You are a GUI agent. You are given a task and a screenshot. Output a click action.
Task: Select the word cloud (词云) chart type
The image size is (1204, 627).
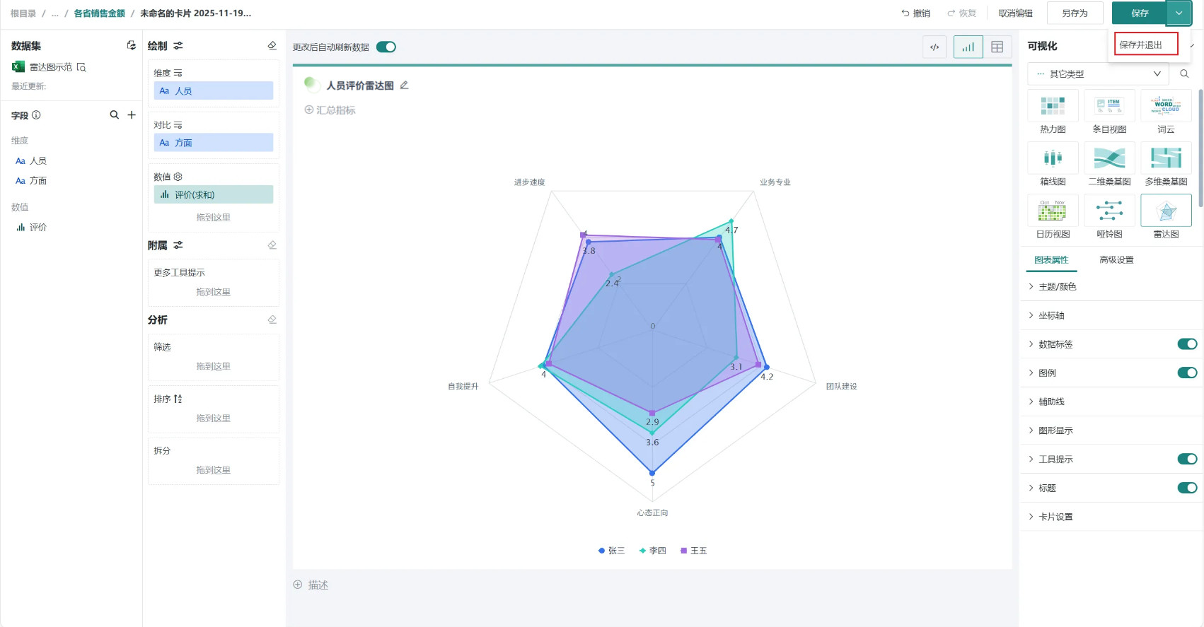pos(1166,107)
